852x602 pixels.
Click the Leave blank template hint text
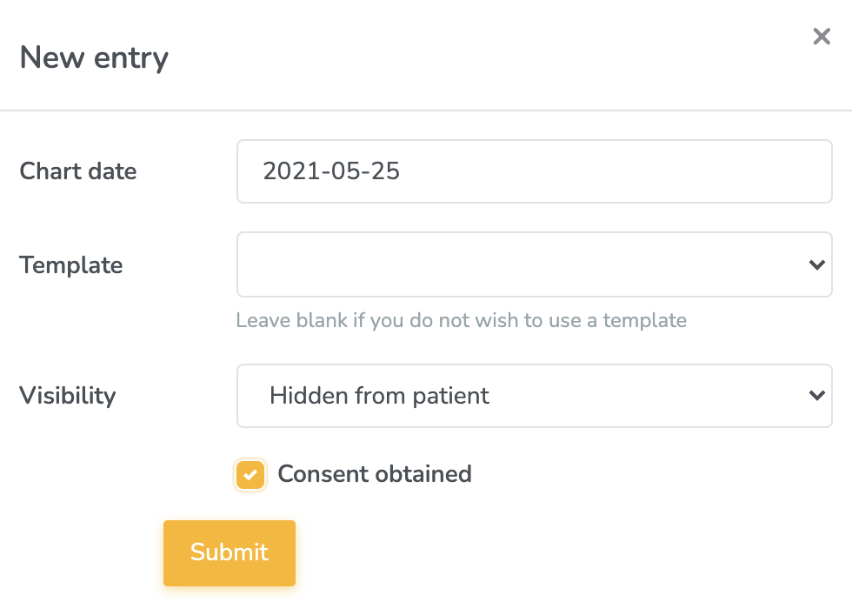tap(461, 320)
